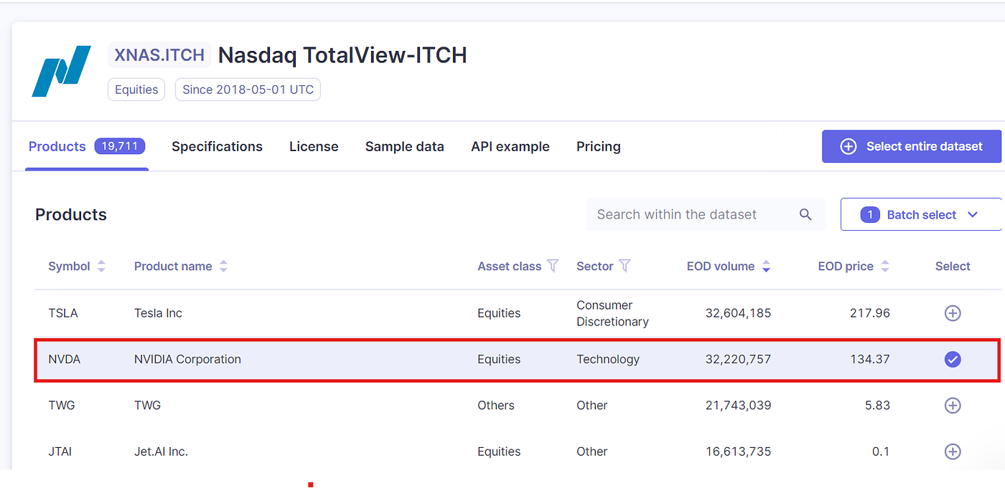Click the 21,743,039 EOD volume value
The width and height of the screenshot is (1005, 488).
pos(739,405)
